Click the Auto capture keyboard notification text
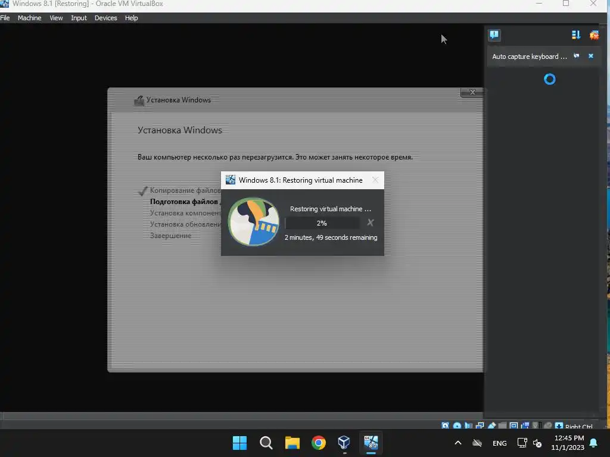Viewport: 610px width, 457px height. (x=530, y=57)
